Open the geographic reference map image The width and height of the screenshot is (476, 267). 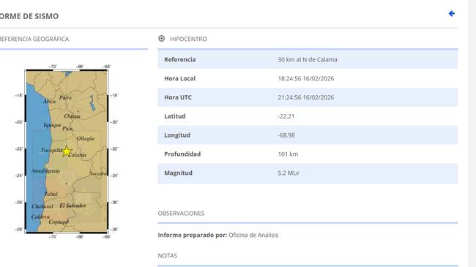[x=67, y=151]
